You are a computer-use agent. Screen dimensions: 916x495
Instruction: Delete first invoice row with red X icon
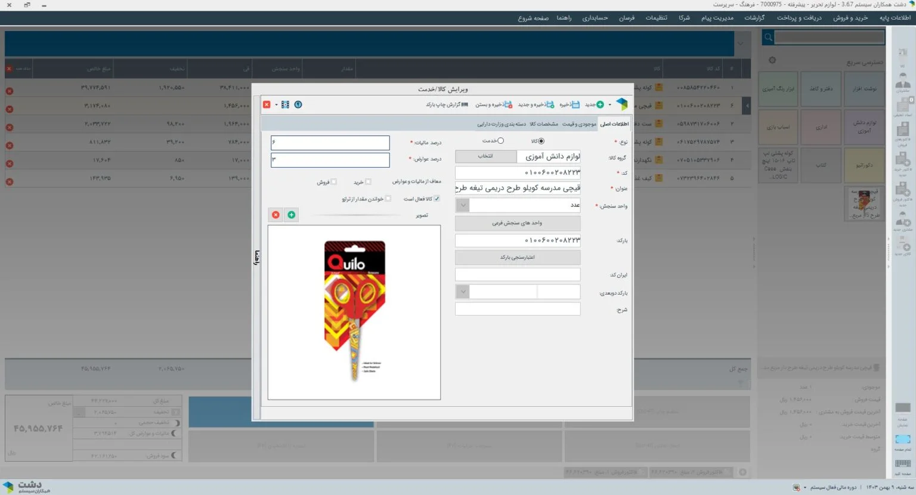tap(10, 91)
